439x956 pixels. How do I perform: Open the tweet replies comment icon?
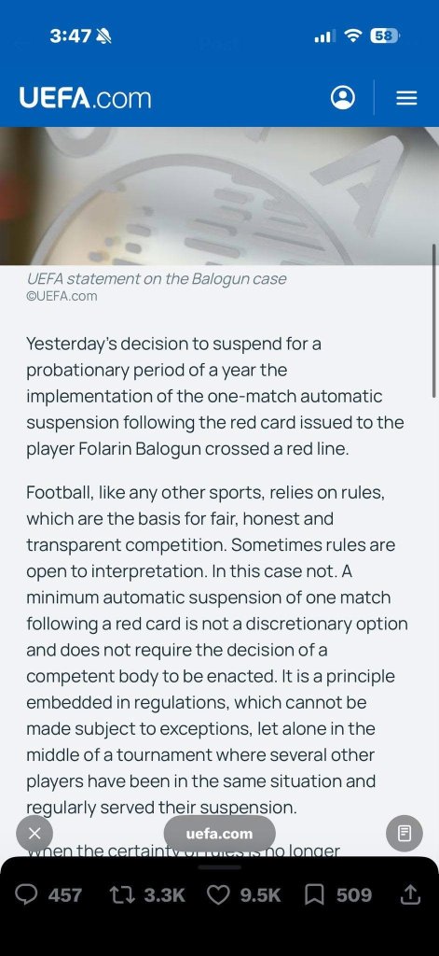pos(26,894)
